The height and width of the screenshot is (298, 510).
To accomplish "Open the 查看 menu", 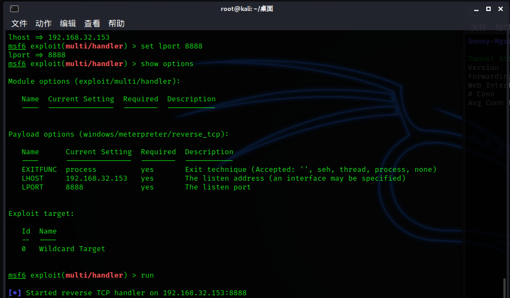I will (x=92, y=23).
